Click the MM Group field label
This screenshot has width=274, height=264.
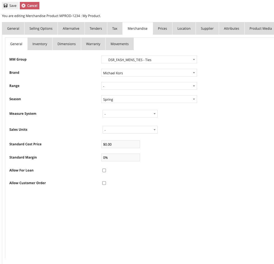[x=18, y=59]
